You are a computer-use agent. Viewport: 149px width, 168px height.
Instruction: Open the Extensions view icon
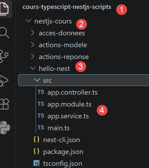4,104
